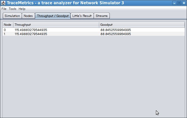Click the Goodput value for node 1

click(x=116, y=34)
